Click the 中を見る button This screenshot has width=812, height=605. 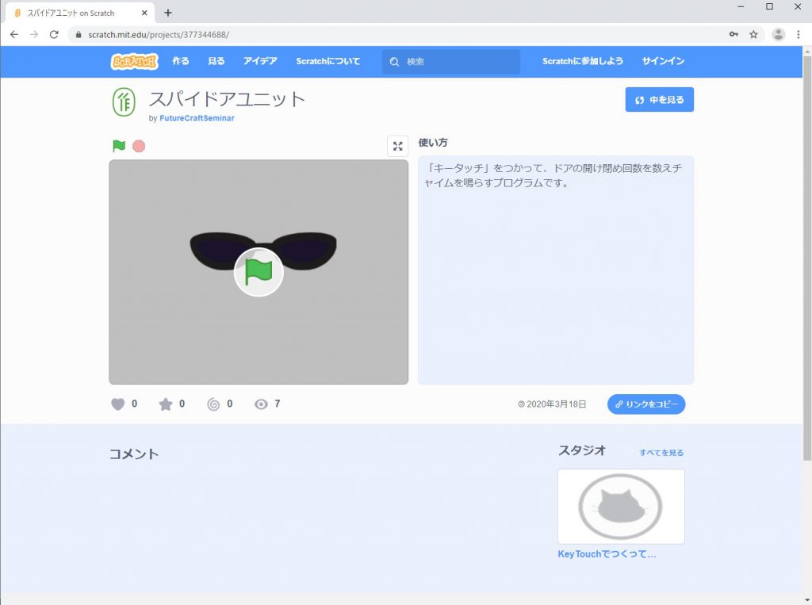(659, 100)
